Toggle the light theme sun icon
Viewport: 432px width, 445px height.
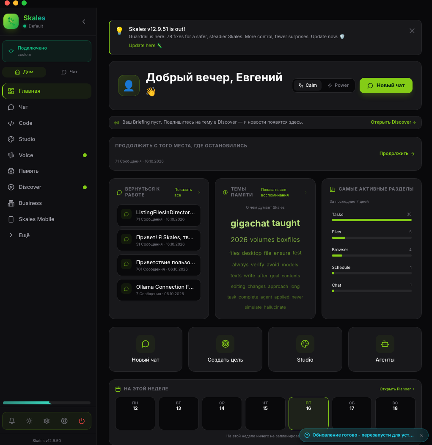tap(29, 421)
